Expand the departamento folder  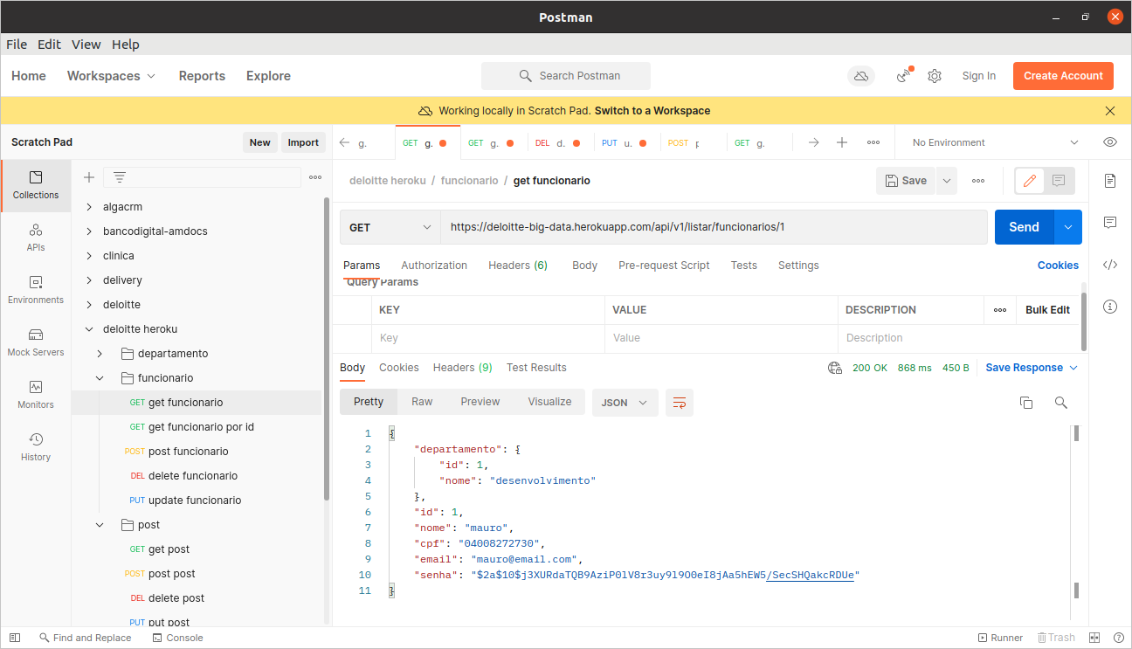(100, 354)
